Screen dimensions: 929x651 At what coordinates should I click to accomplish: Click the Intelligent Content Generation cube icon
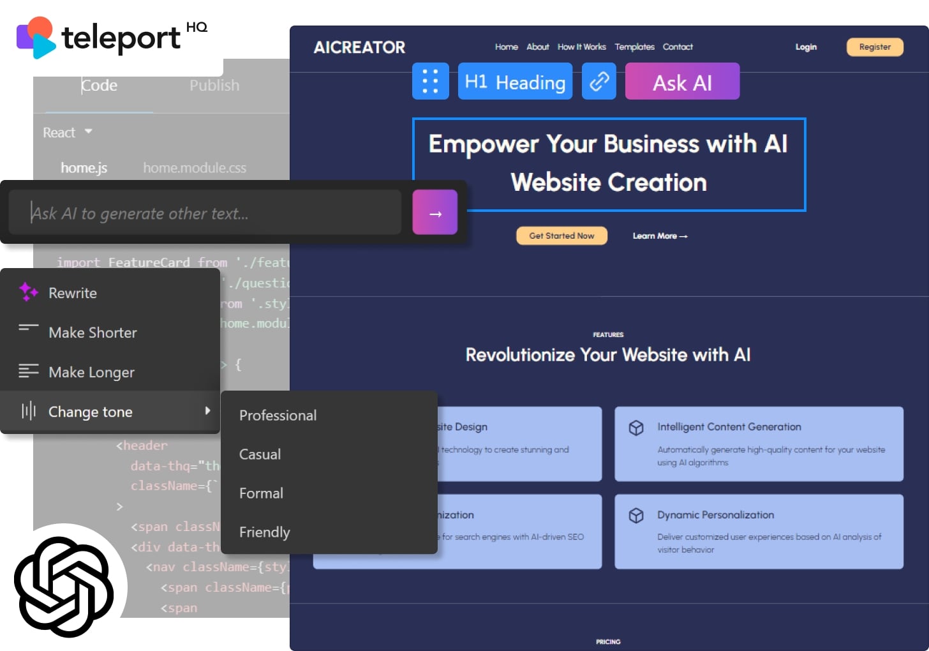click(636, 428)
